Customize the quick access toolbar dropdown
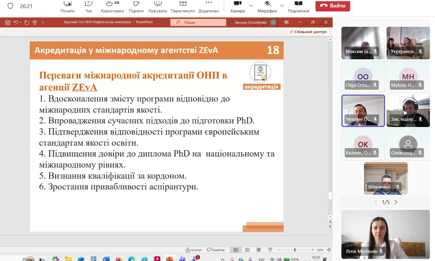 43,23
